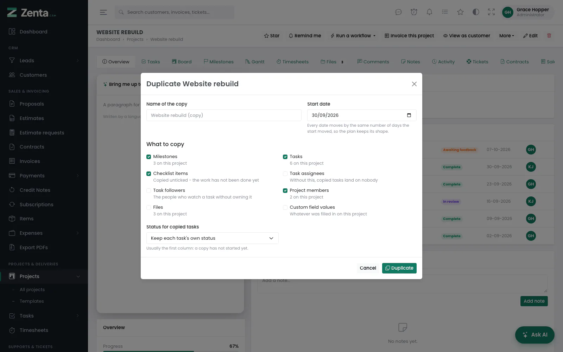563x352 pixels.
Task: Enable the Task followers checkbox
Action: pyautogui.click(x=148, y=190)
